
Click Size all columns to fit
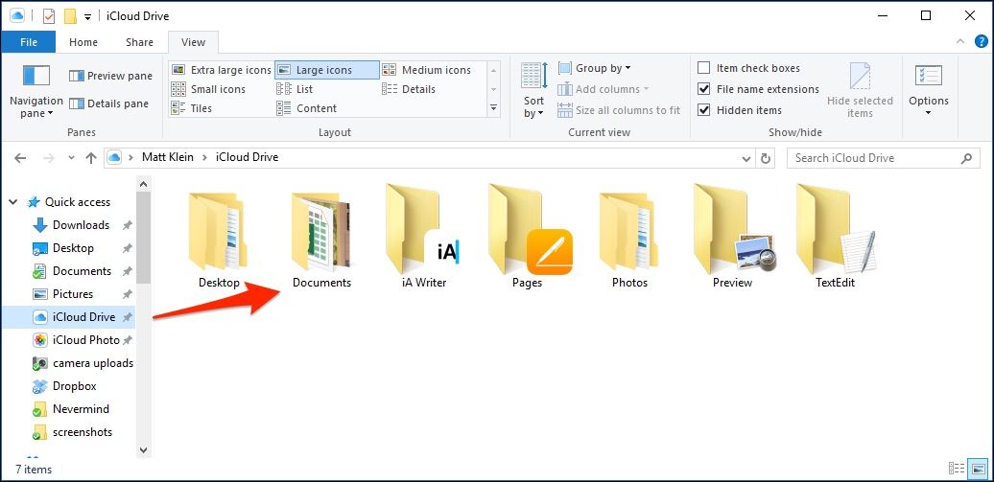coord(619,110)
